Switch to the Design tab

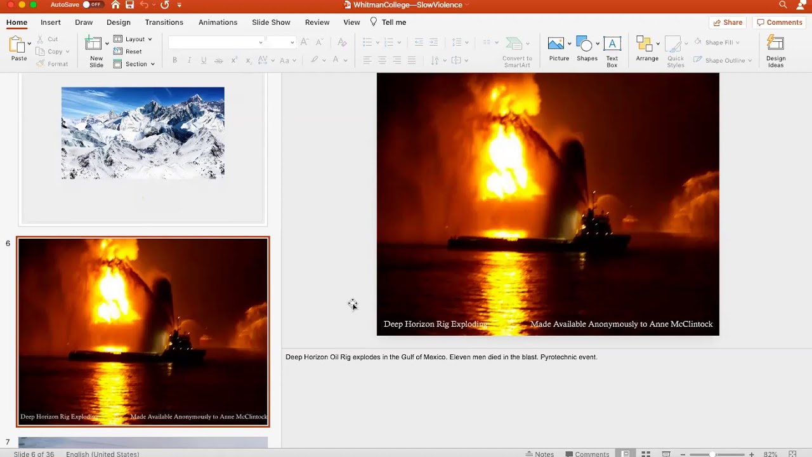point(119,22)
